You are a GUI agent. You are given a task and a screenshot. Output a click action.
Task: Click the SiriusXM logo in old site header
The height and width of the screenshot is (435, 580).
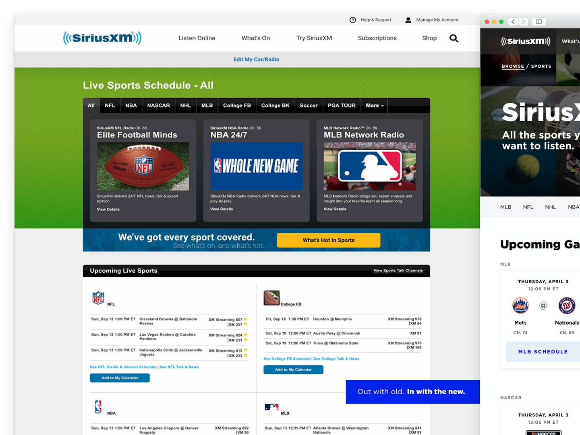pyautogui.click(x=102, y=38)
